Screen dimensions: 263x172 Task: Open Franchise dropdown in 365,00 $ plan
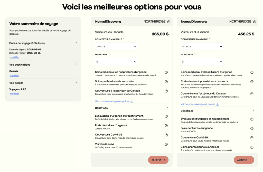(x=116, y=62)
